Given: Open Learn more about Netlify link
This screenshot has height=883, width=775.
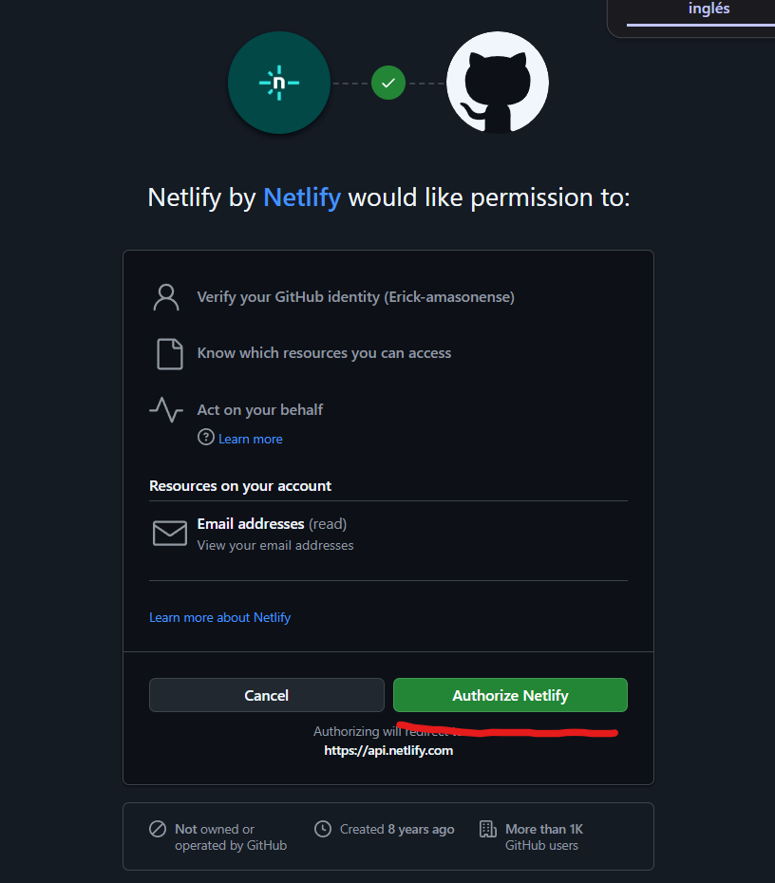Looking at the screenshot, I should 219,617.
